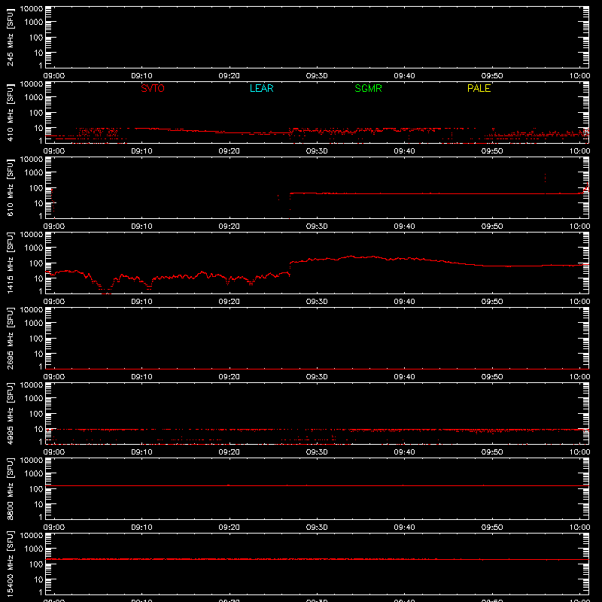Click the 1415 MHz trace step jump near 09:27
Image resolution: width=602 pixels, height=602 pixels.
point(290,269)
